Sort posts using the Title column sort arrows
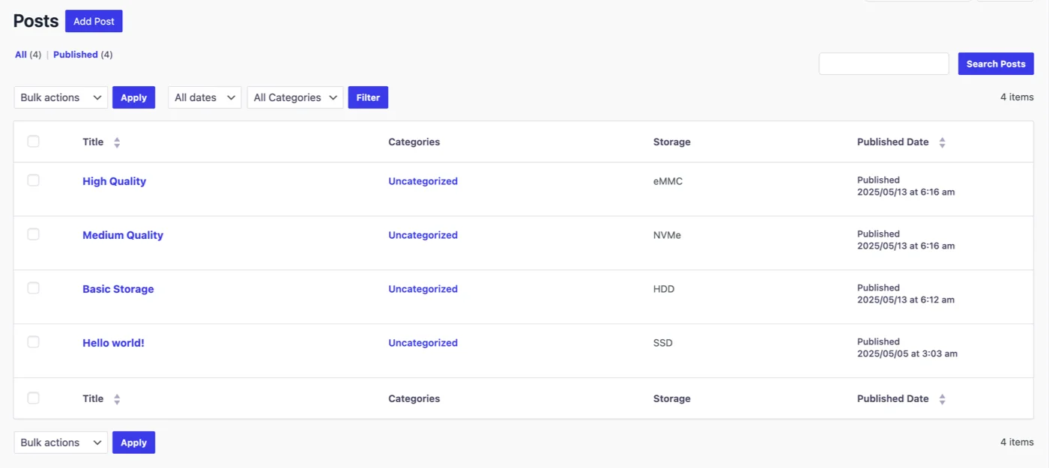This screenshot has height=468, width=1049. (117, 142)
